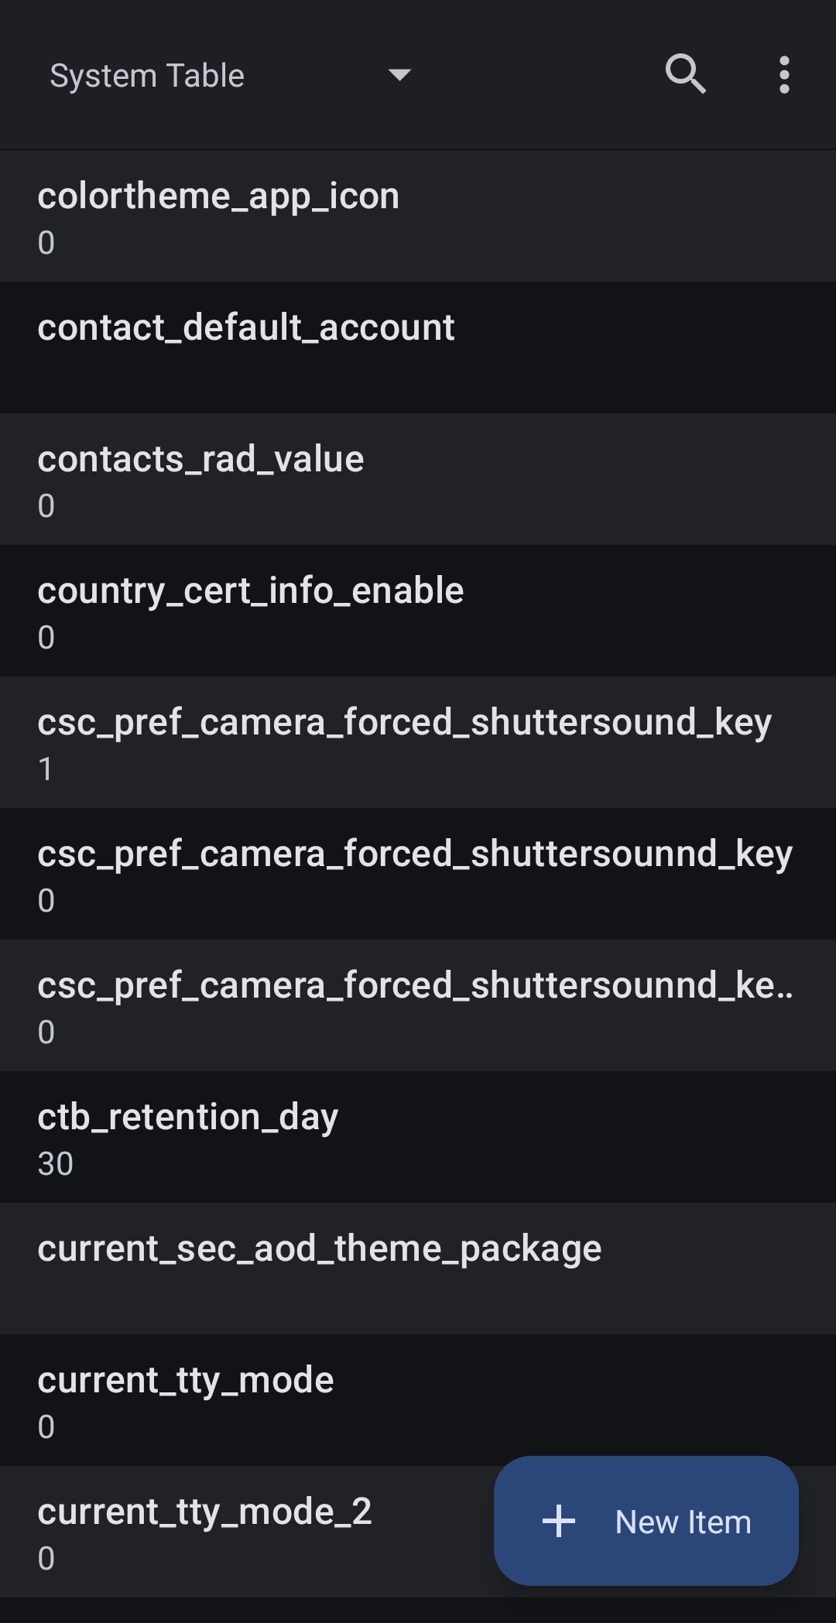
Task: Select the contact_default_account setting
Action: [x=246, y=328]
